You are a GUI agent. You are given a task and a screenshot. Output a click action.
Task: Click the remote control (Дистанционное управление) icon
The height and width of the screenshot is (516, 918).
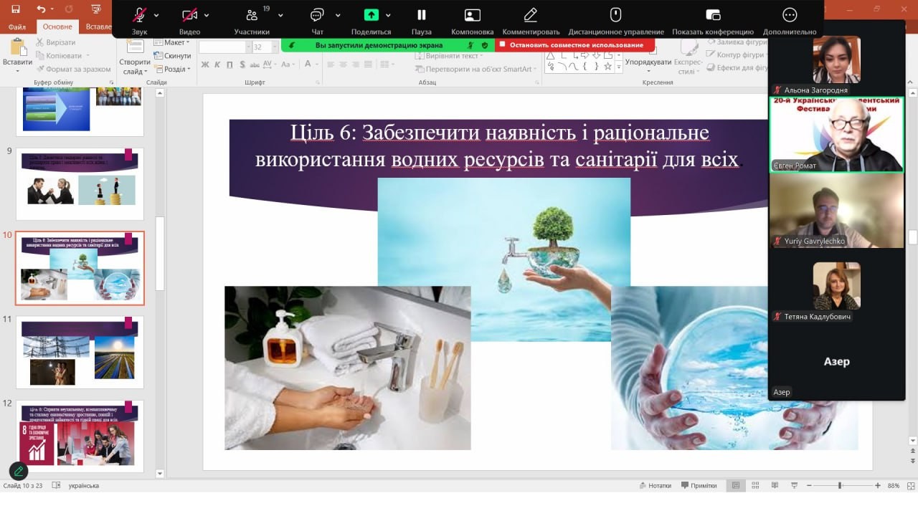(615, 14)
